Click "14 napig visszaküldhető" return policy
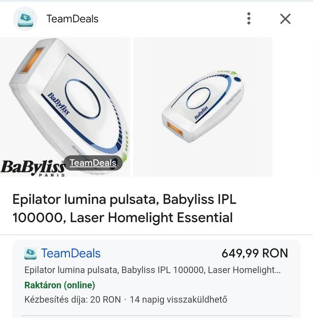This screenshot has height=318, width=313. click(x=178, y=300)
